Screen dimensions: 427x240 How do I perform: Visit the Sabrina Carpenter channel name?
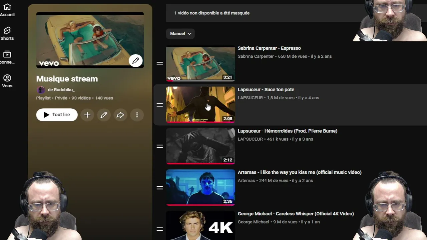[x=256, y=56]
